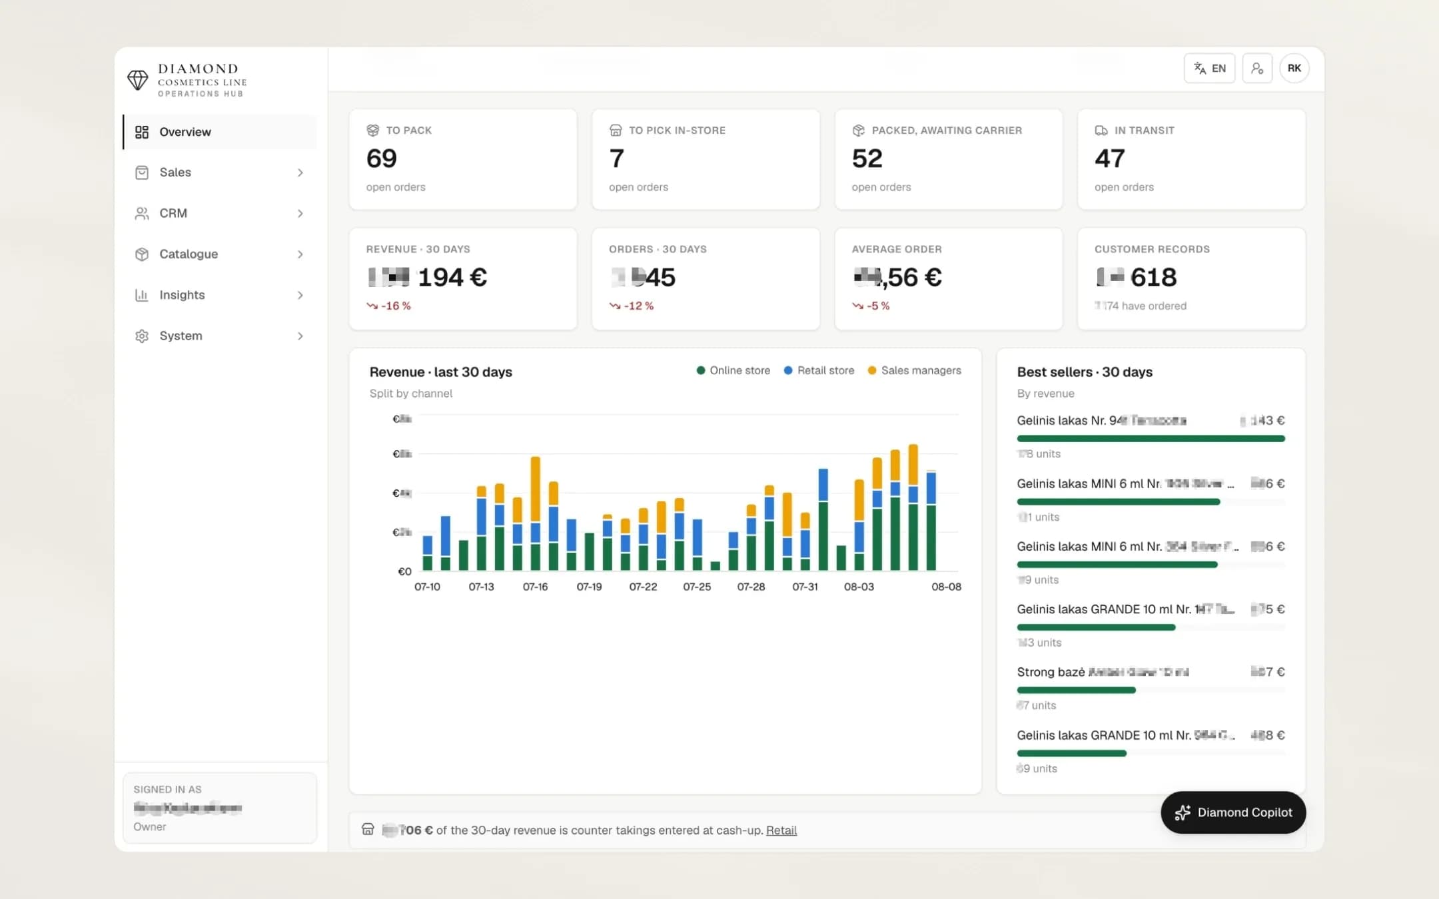Viewport: 1439px width, 899px height.
Task: Click the Strong bazė revenue bar
Action: pos(1076,691)
